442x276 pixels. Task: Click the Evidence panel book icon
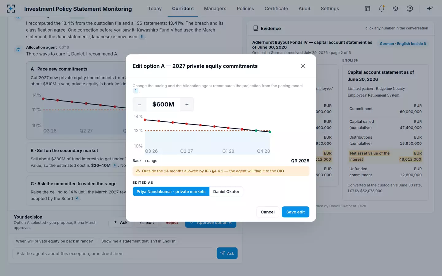[x=255, y=28]
